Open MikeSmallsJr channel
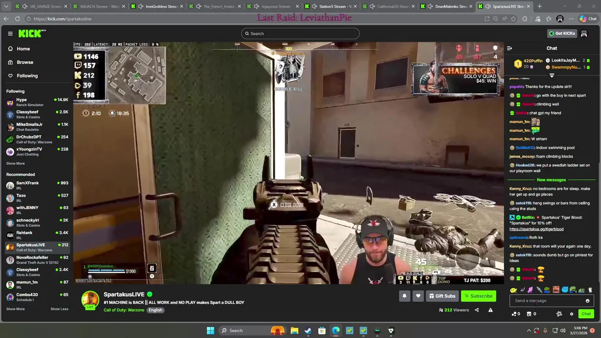This screenshot has width=601, height=338. tap(37, 127)
